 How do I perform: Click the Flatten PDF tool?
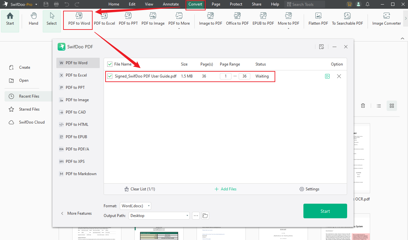pyautogui.click(x=318, y=19)
